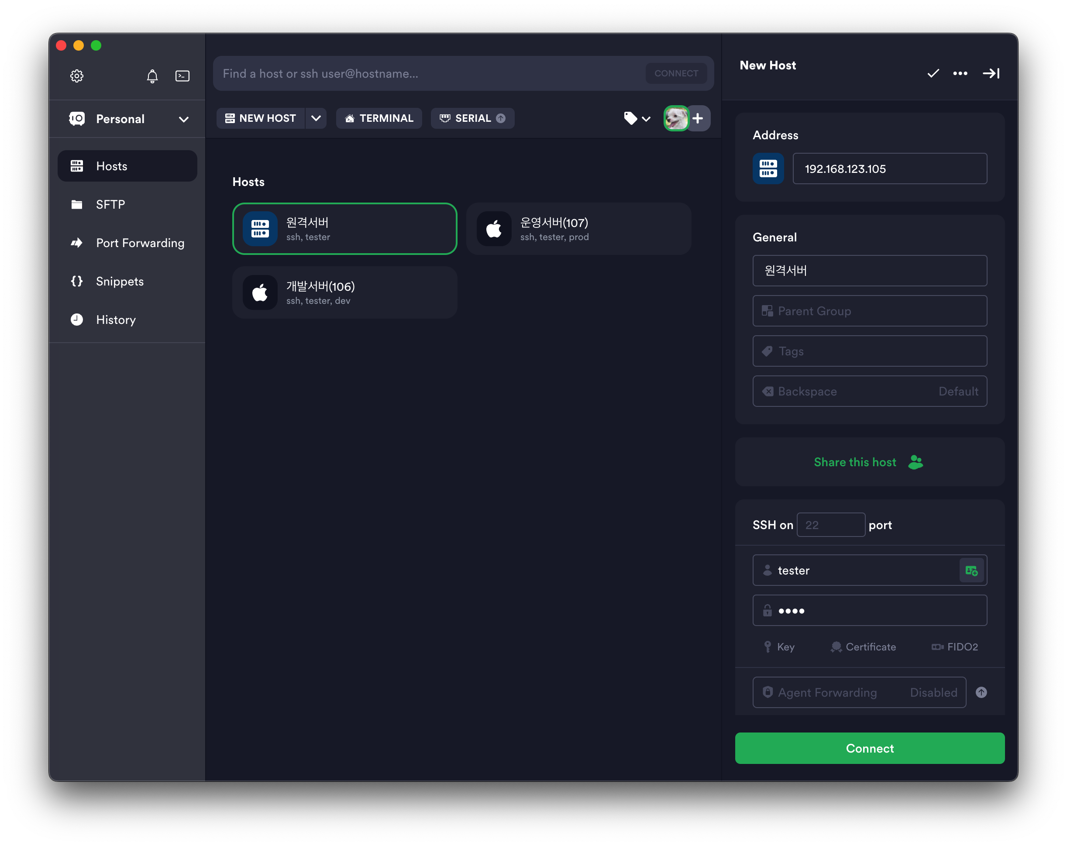Collapse panel with the arrow-to-bar icon
This screenshot has height=846, width=1067.
[x=991, y=73]
